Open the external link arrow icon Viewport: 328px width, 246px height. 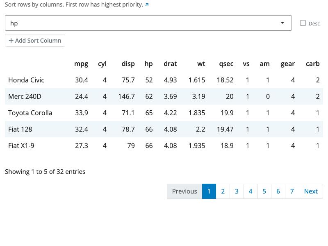tap(147, 5)
